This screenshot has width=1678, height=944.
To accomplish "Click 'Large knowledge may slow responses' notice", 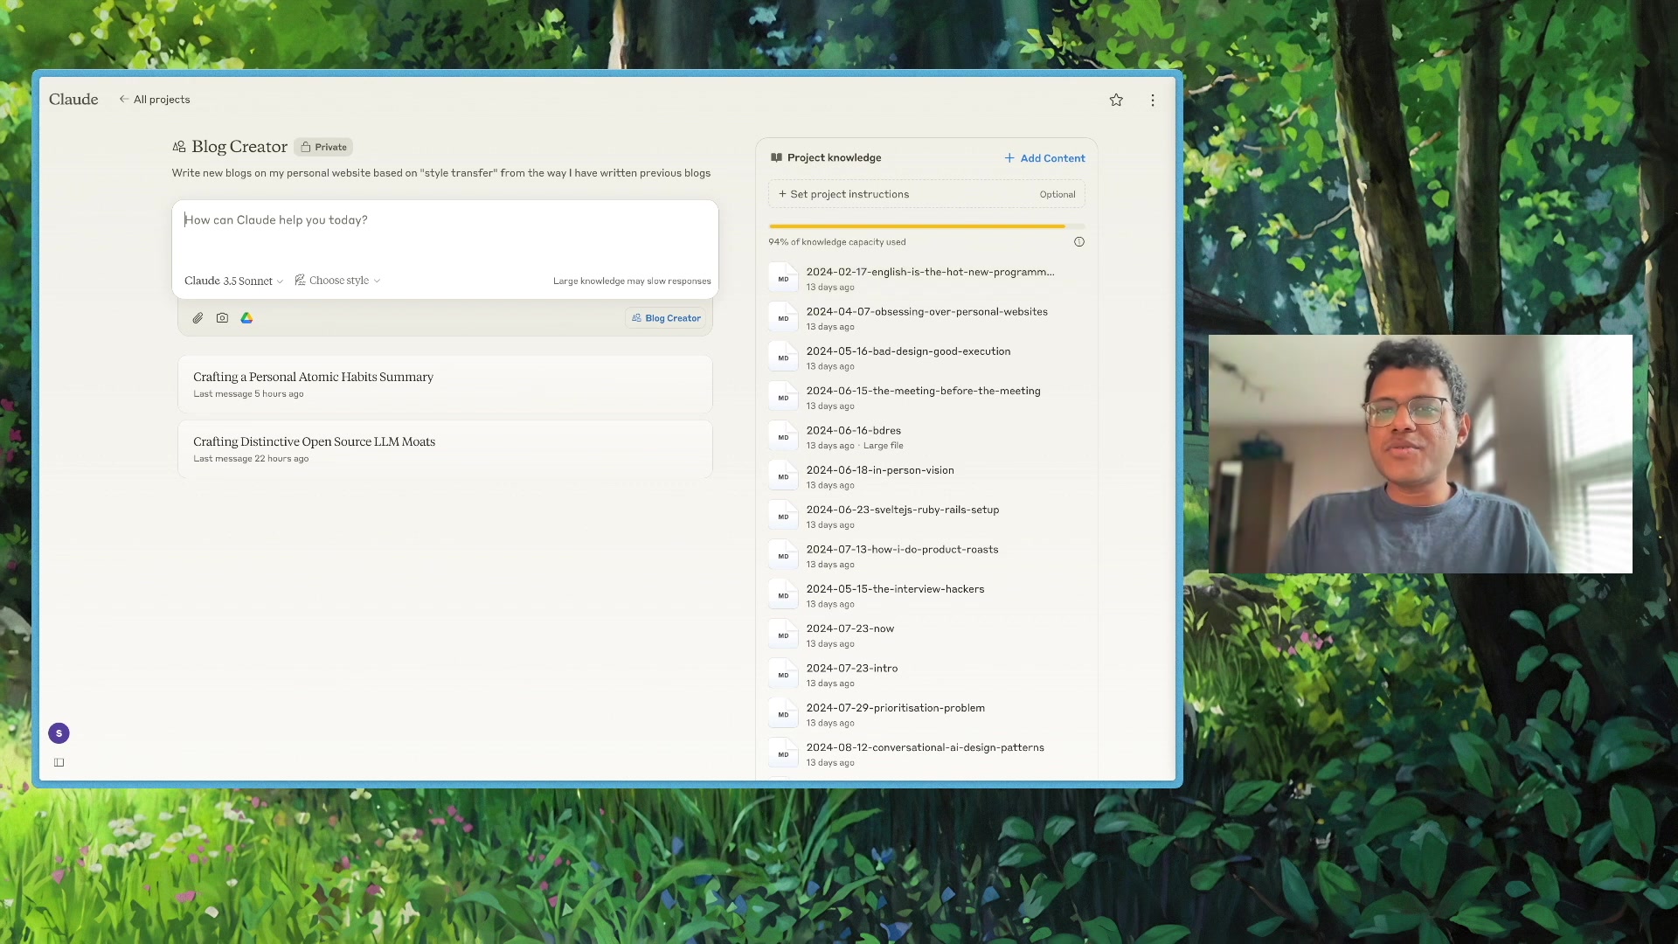I will [632, 281].
